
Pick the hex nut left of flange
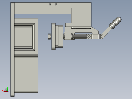click(49, 36)
